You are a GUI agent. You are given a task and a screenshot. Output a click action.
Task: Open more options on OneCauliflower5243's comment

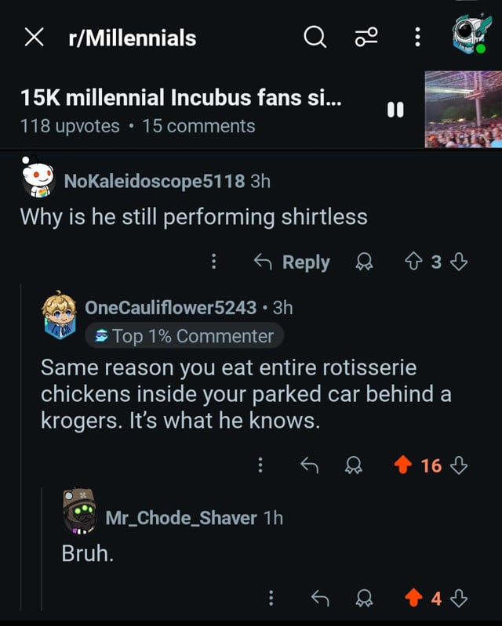point(260,466)
